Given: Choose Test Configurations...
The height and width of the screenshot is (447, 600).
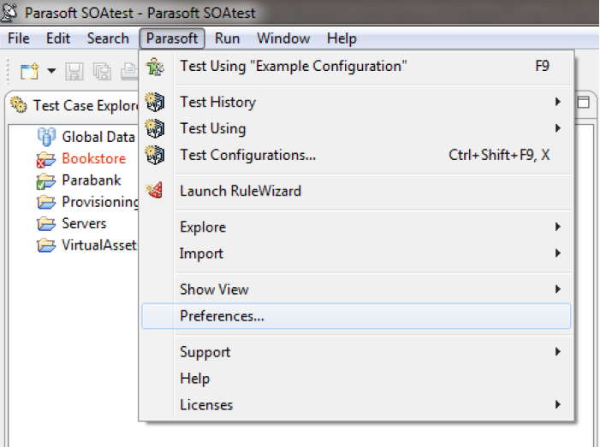Looking at the screenshot, I should point(356,155).
